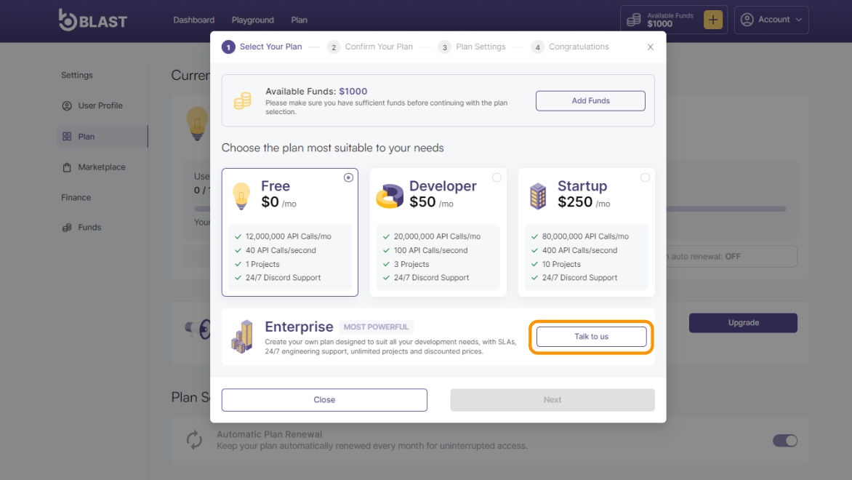Screen dimensions: 852x480
Task: Go to the Dashboard menu item
Action: coord(193,20)
